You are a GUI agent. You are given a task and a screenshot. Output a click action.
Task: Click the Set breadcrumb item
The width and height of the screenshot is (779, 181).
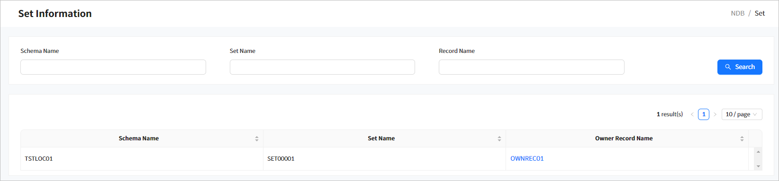(x=760, y=13)
